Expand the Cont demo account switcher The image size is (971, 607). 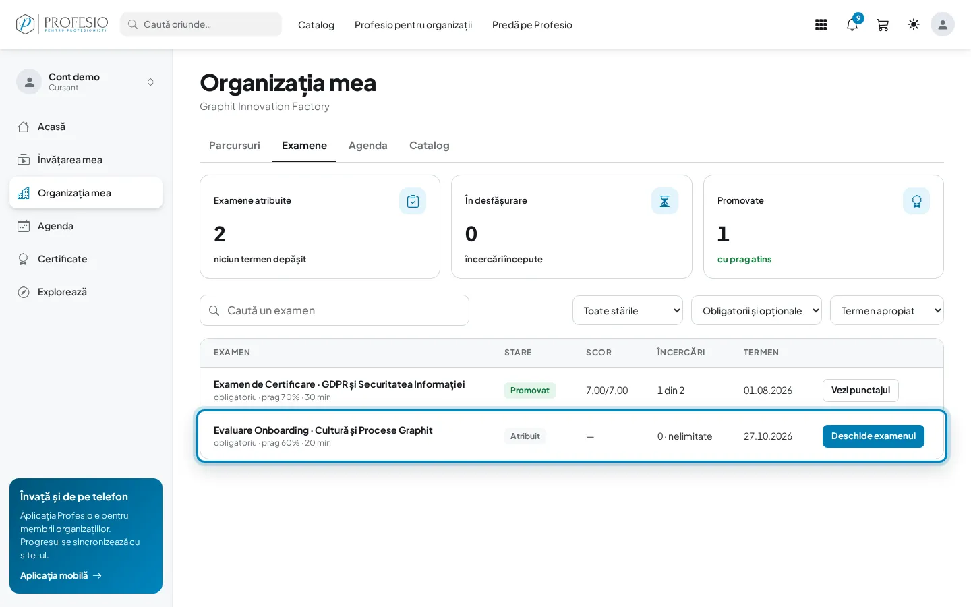[86, 82]
